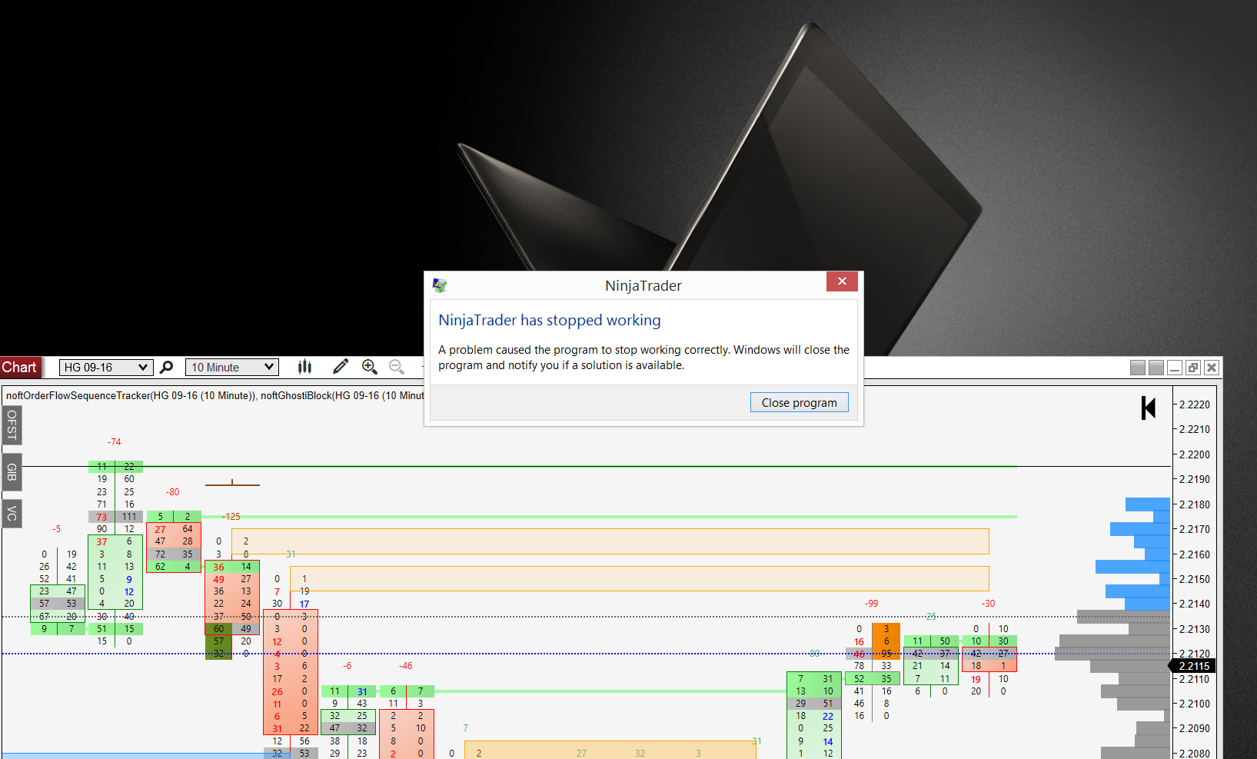Open the bar chart style icon

305,367
